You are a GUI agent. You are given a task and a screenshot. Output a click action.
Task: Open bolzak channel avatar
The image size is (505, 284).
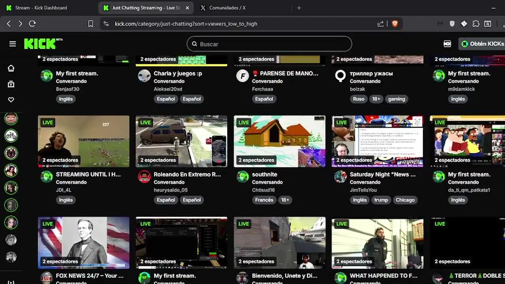pos(340,76)
